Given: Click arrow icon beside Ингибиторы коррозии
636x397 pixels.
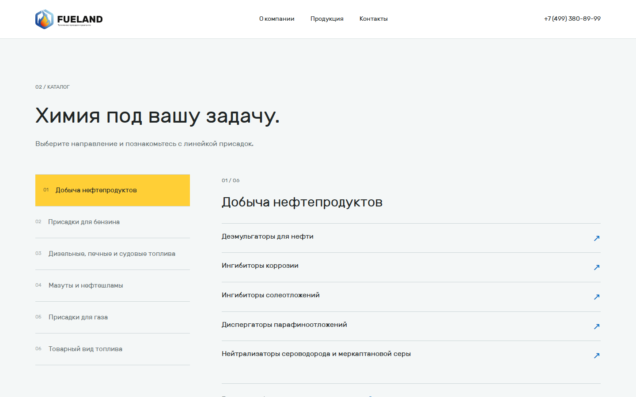Looking at the screenshot, I should [x=597, y=267].
